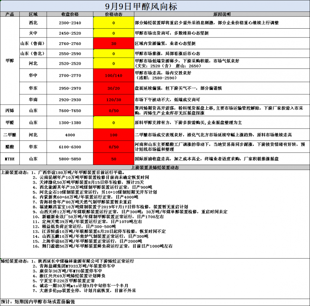
Task: Click the 华南 reason text 市场下午波动不大
Action: [x=167, y=100]
